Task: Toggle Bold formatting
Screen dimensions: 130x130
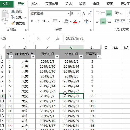Action: coord(32,21)
